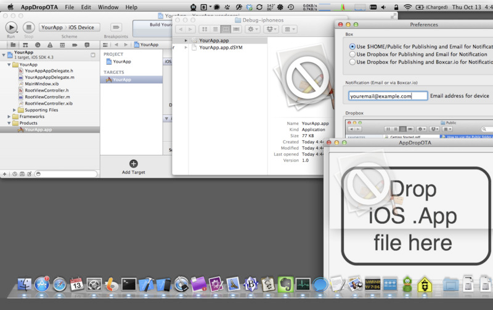The image size is (493, 310).
Task: Collapse the YourApp group folder
Action: click(x=9, y=65)
